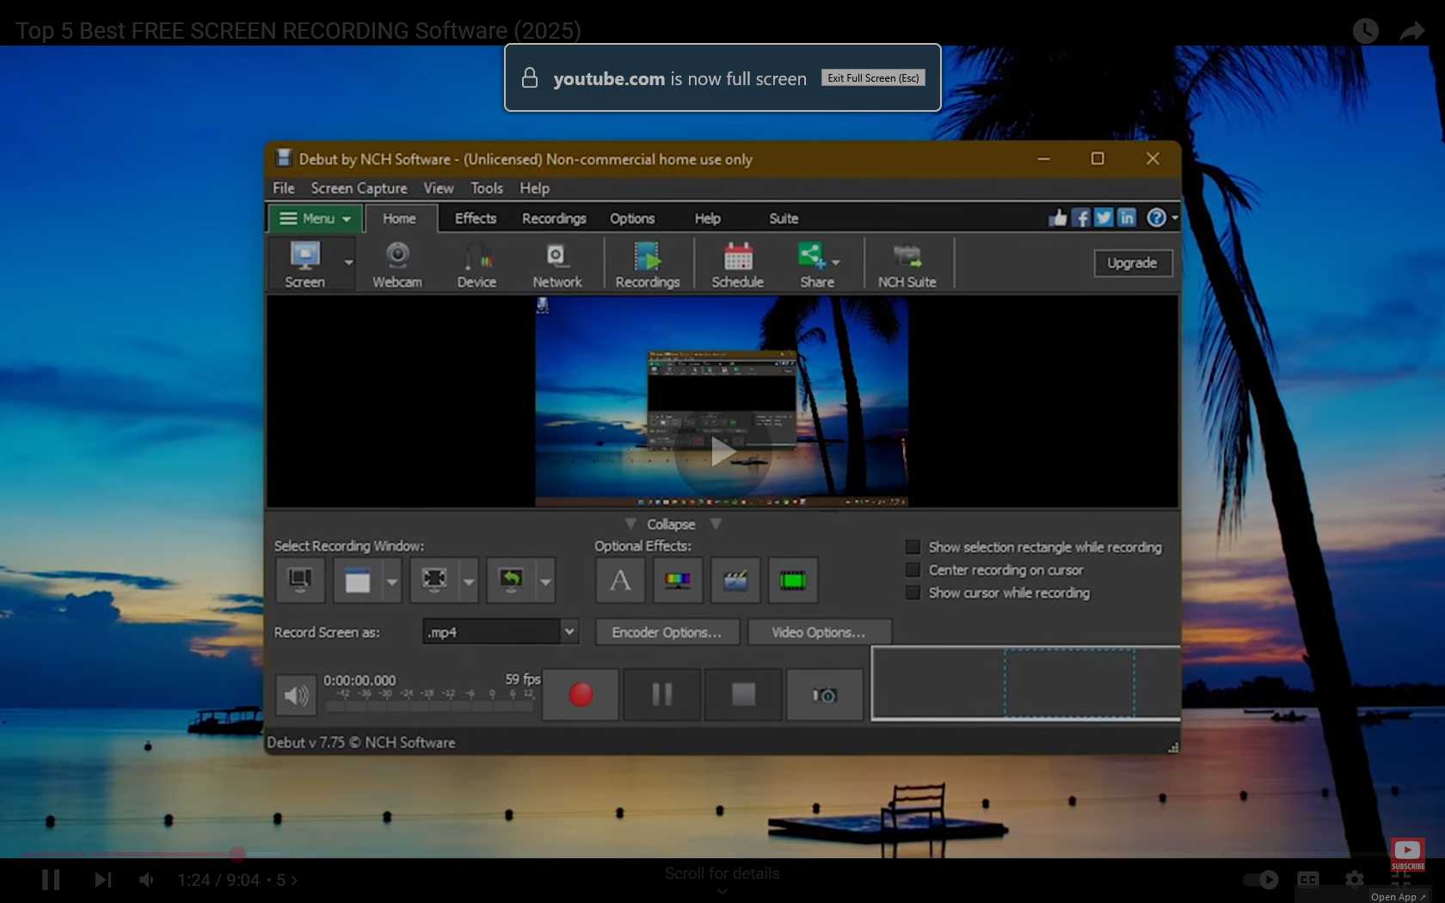Switch to the Options tab
1445x903 pixels.
[632, 218]
